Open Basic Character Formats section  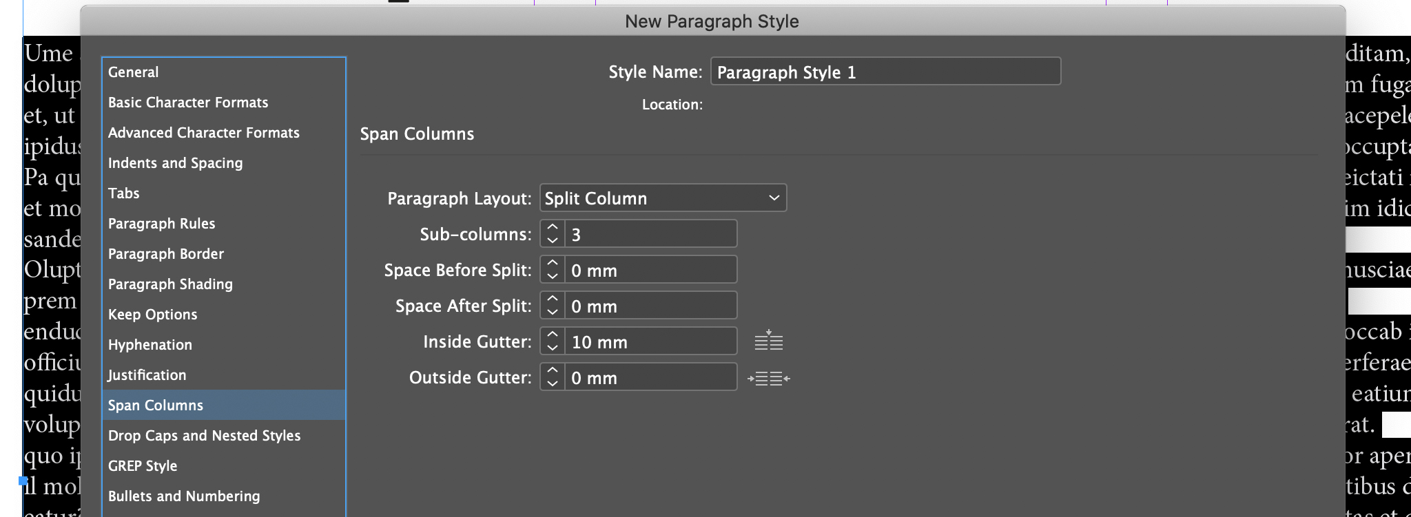click(188, 103)
